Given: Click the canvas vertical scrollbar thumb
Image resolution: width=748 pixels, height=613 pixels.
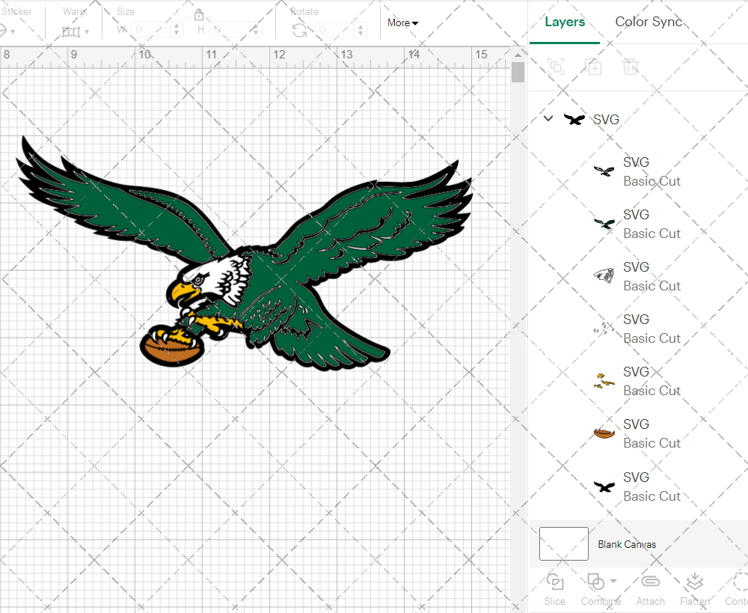Looking at the screenshot, I should [518, 73].
